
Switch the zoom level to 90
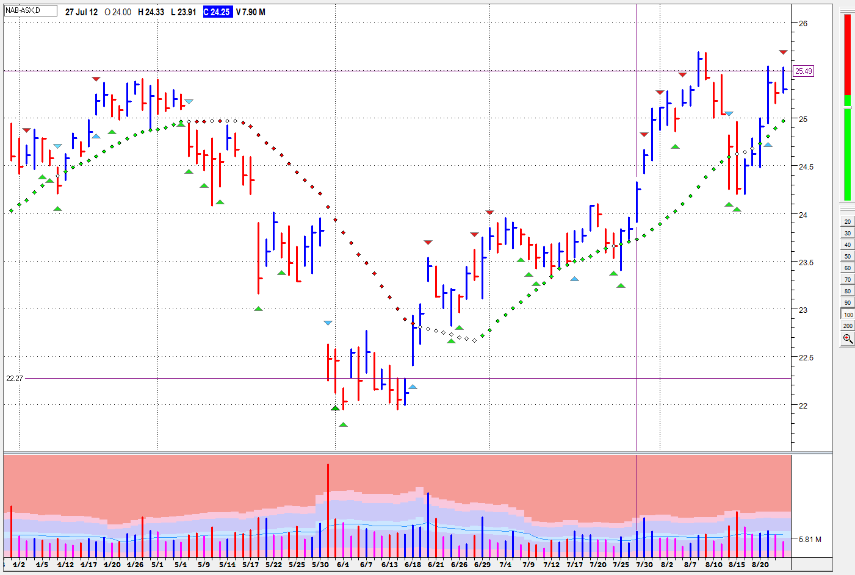847,303
